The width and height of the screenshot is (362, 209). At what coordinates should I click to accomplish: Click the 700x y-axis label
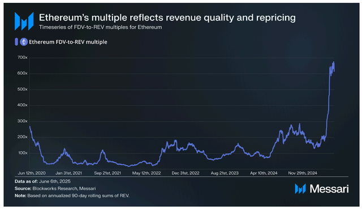22,58
